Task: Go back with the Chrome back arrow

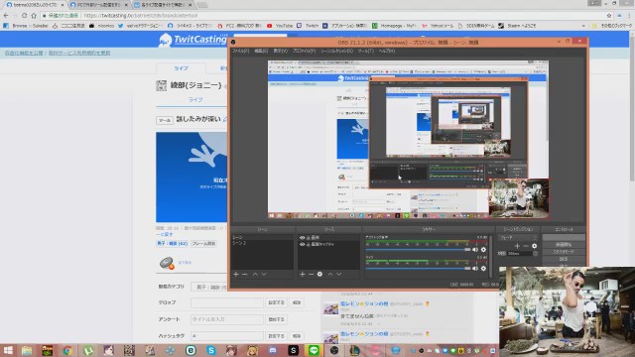Action: coord(6,16)
